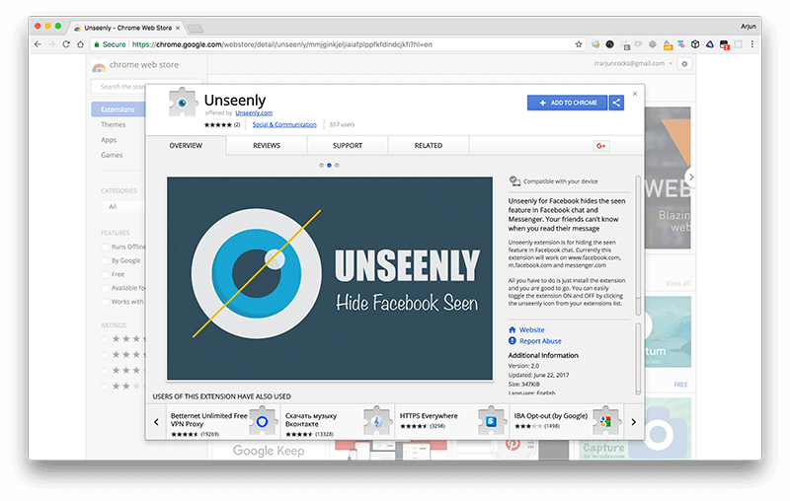
Task: Click the share icon beside Add to Chrome
Action: point(616,103)
